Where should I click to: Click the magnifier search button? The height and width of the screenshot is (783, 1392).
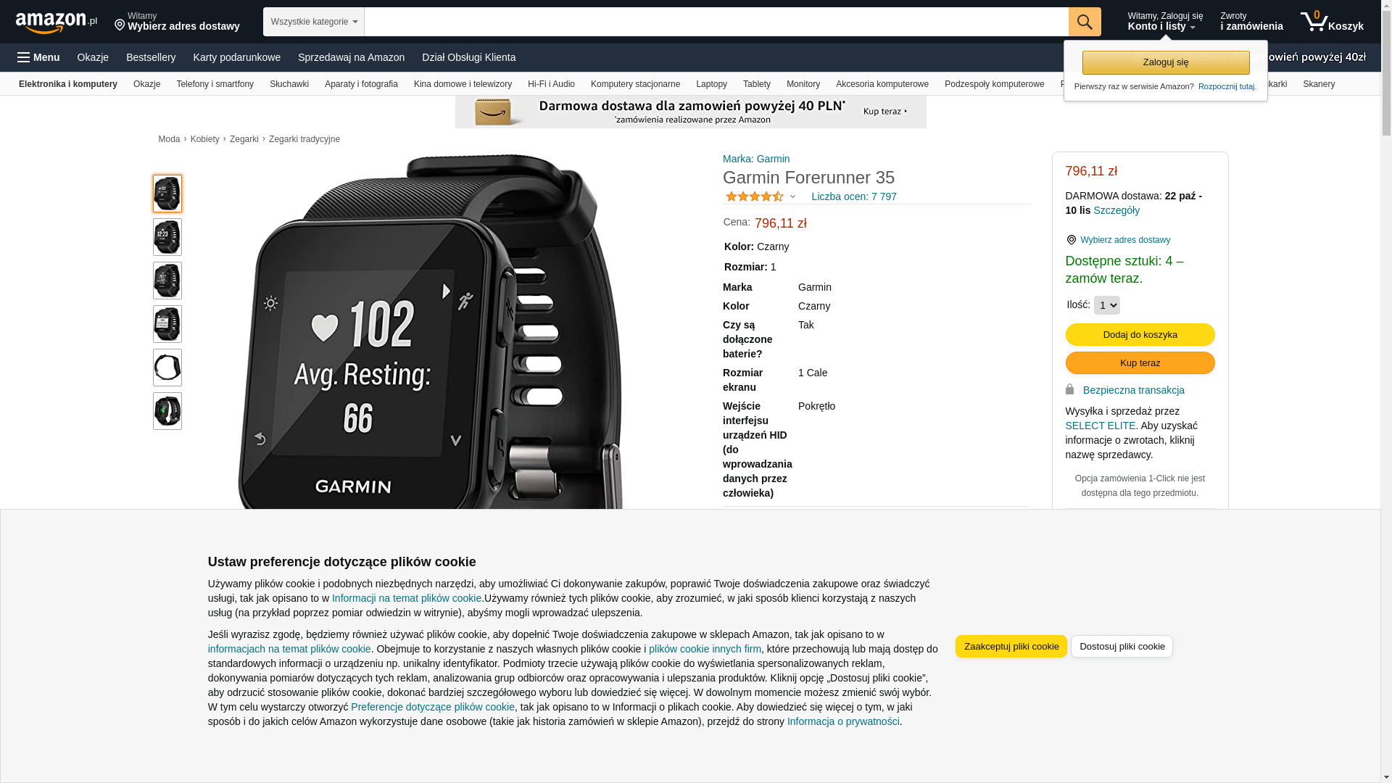point(1085,22)
